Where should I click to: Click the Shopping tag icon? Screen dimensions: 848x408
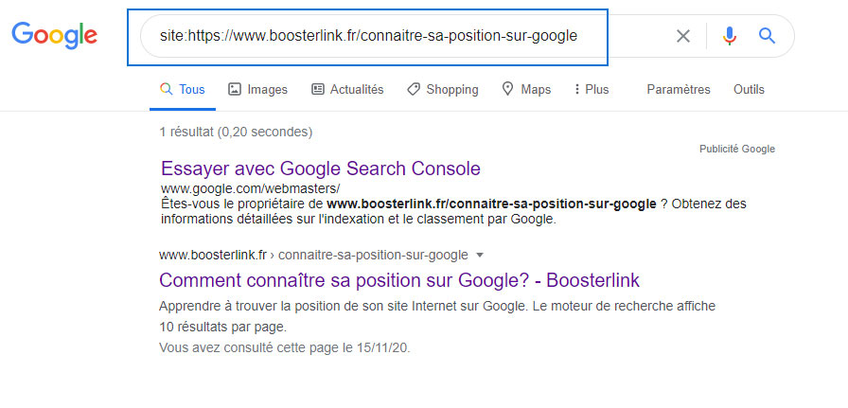tap(414, 89)
